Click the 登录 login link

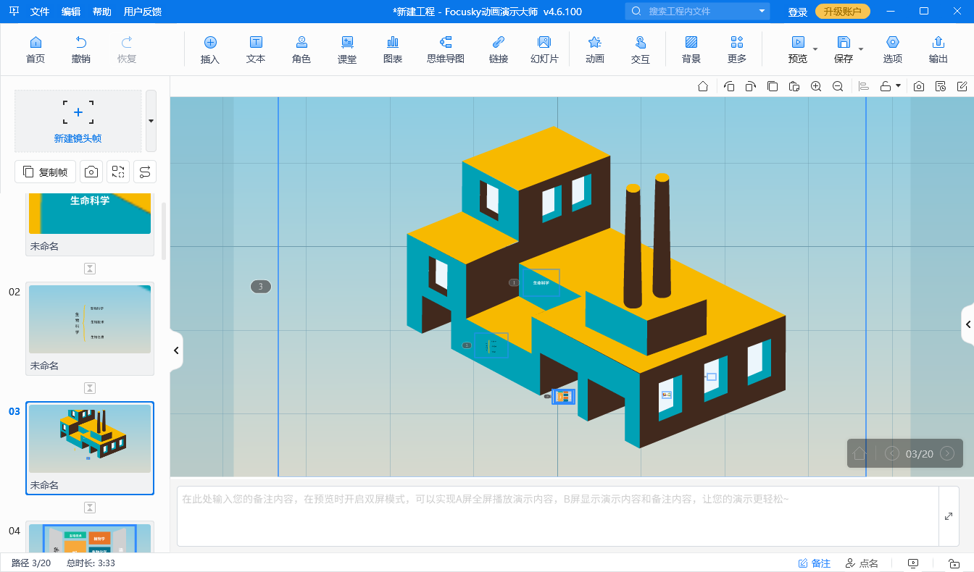798,12
